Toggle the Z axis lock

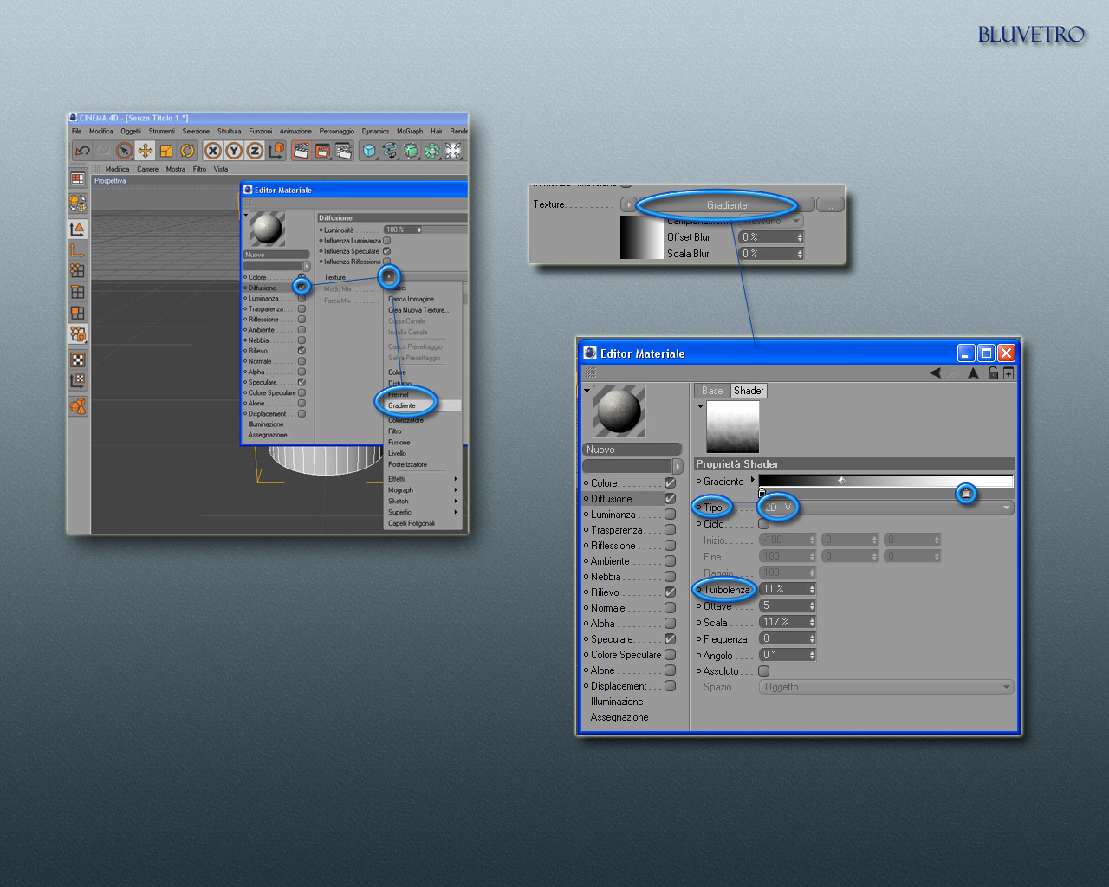[x=255, y=151]
